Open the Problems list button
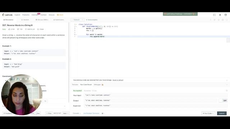Viewport: 230px width, 129px height. pos(8,113)
